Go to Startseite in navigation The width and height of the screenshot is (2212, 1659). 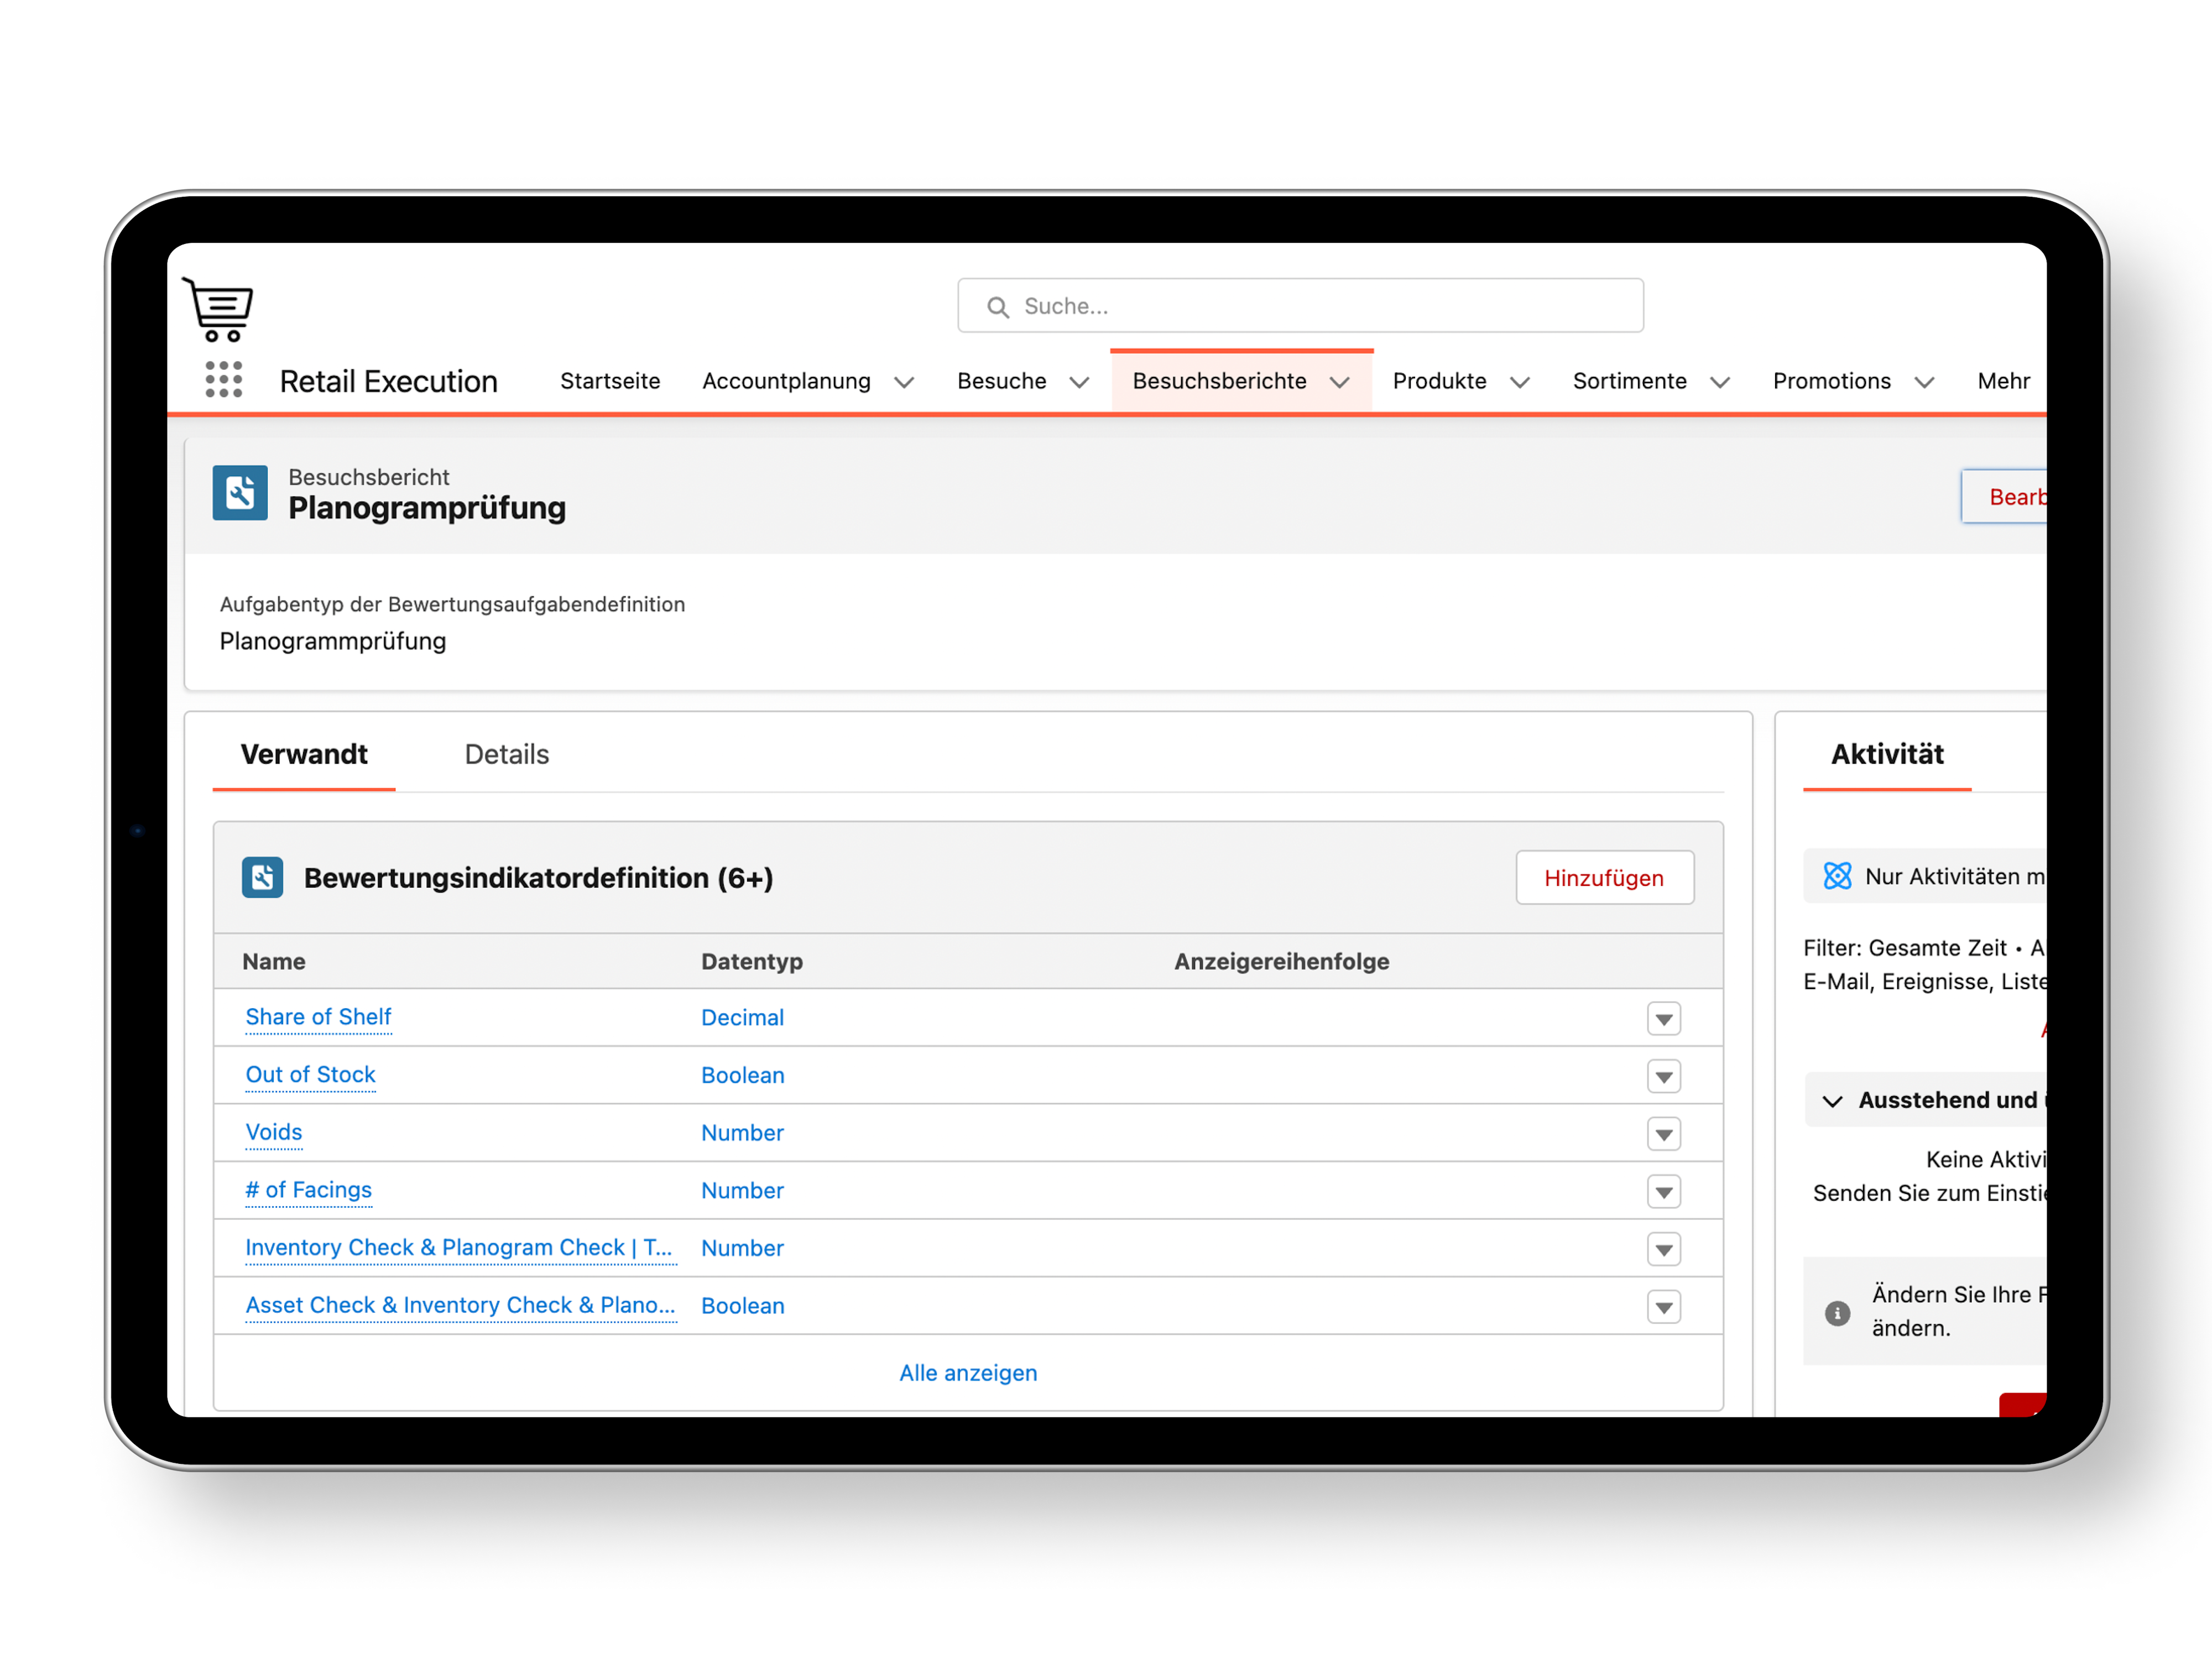610,381
